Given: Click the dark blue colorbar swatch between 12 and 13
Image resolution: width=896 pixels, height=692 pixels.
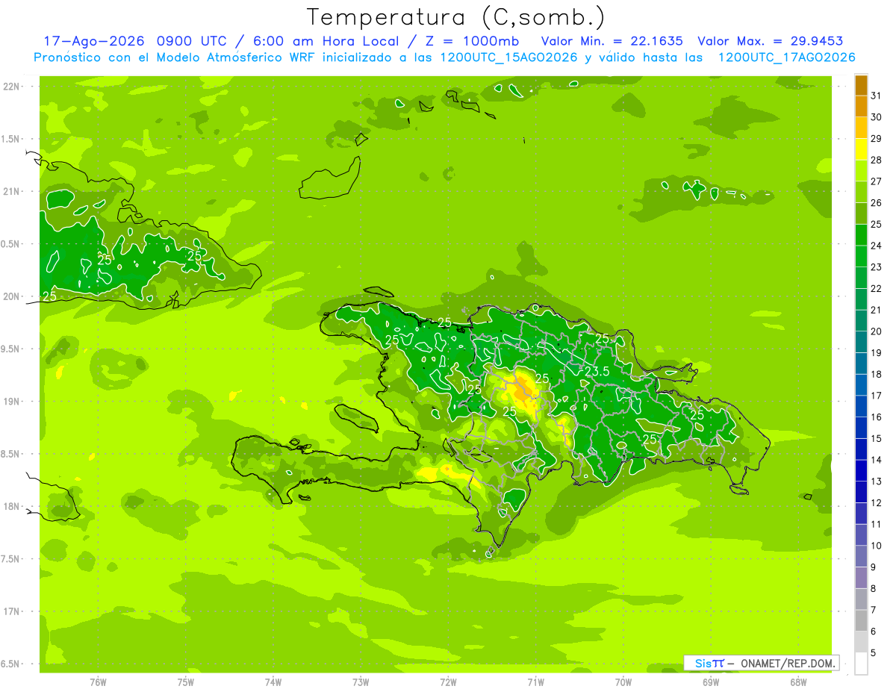Looking at the screenshot, I should pyautogui.click(x=861, y=492).
